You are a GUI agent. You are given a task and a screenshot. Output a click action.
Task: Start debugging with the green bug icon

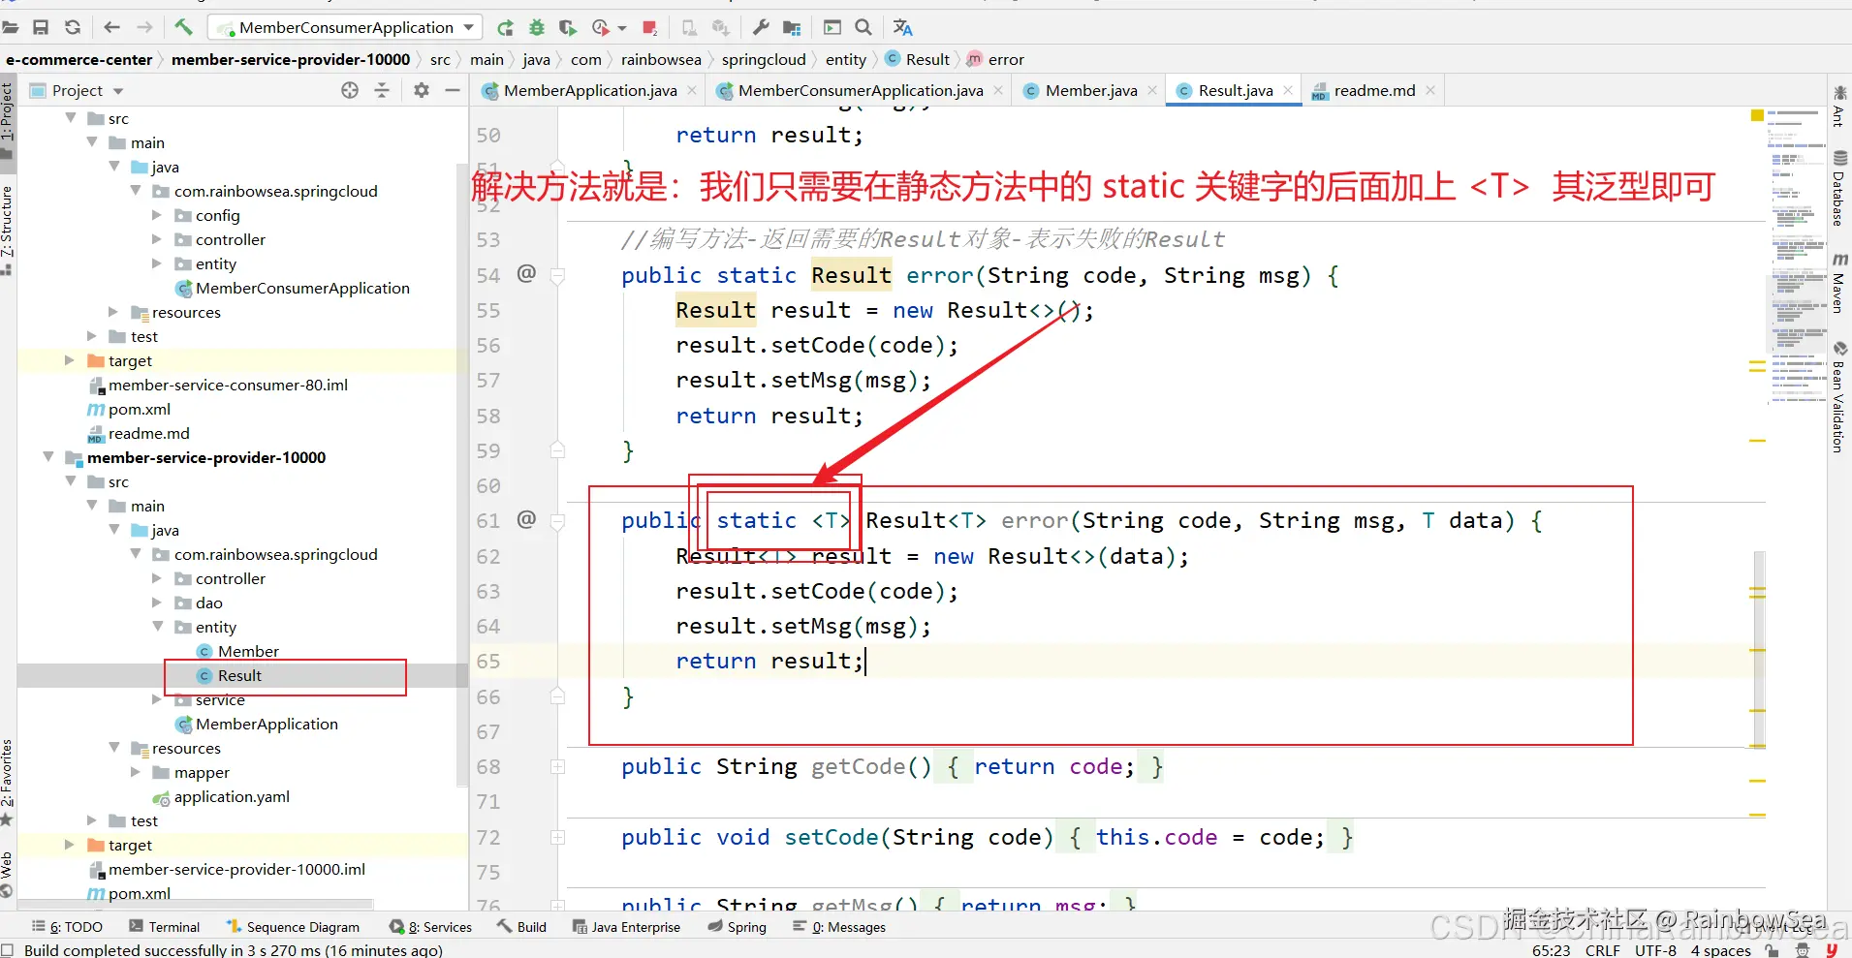click(536, 27)
